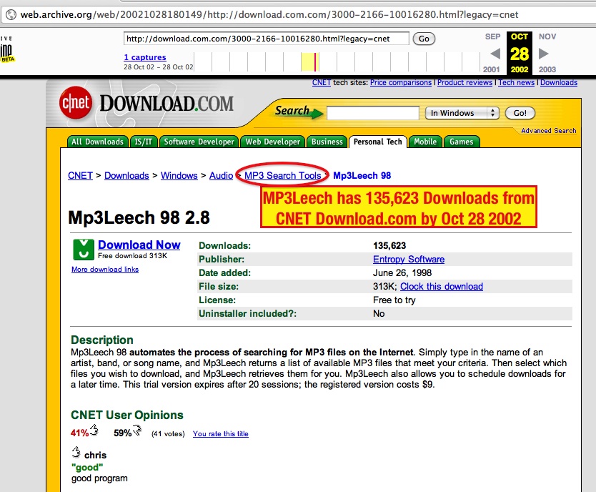Open the Games tab
Viewport: 596px width, 492px height.
462,142
